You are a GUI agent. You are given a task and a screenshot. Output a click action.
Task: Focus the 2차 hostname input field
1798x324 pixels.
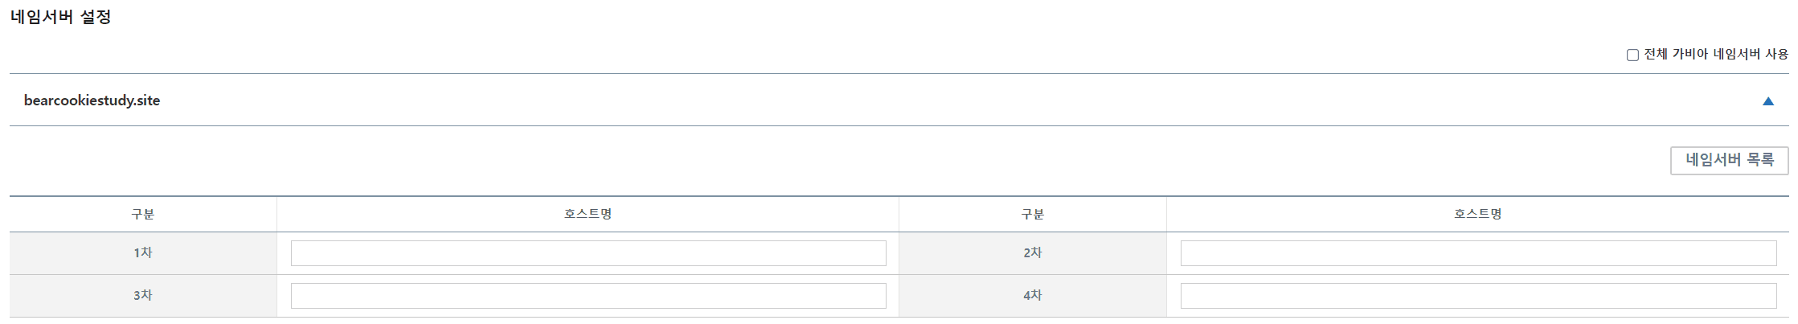pos(1478,253)
